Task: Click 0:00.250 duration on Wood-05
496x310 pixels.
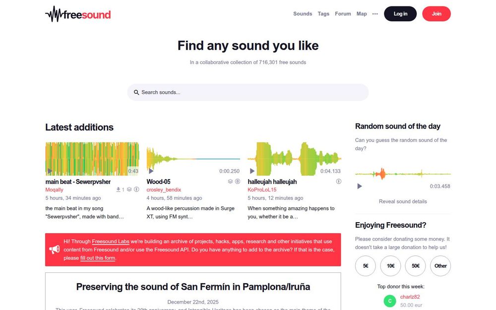Action: click(229, 171)
